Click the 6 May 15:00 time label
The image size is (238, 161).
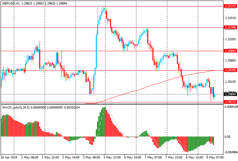[x=133, y=157]
